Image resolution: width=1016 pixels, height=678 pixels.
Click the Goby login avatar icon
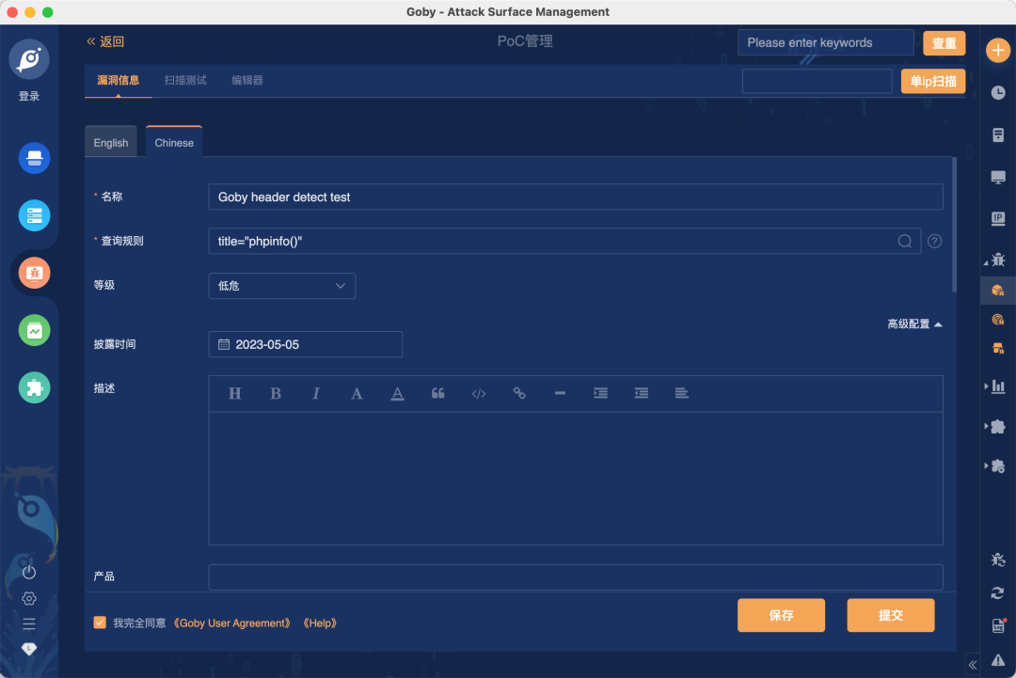(29, 59)
